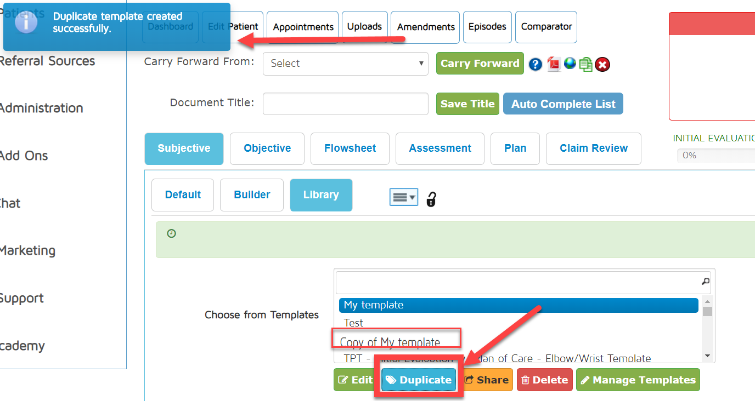
Task: Open the Episodes tab
Action: tap(487, 27)
